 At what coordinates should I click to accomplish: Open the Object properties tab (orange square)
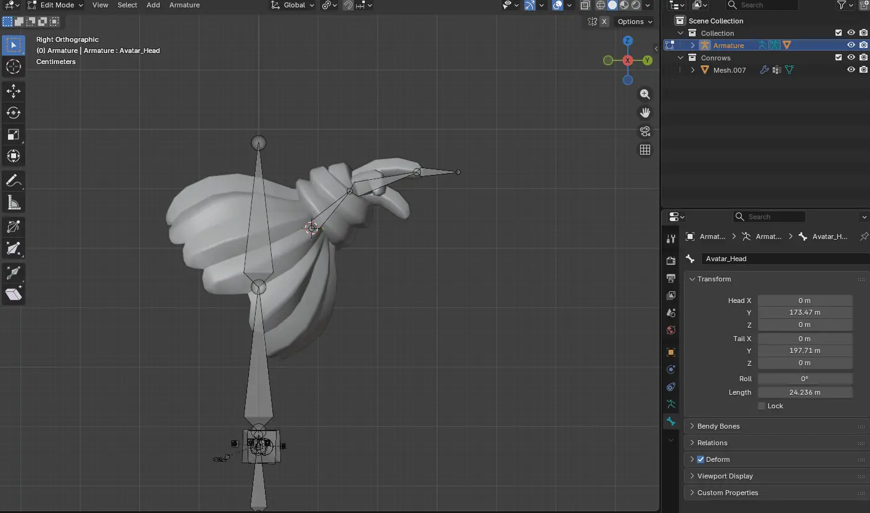pos(671,353)
